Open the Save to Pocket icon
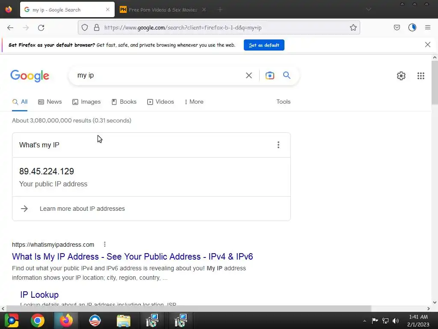The image size is (438, 329). pos(397,27)
